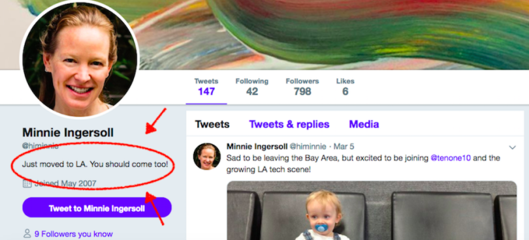The image size is (529, 240).
Task: Open the Mar 5 tweet timestamp
Action: pos(344,147)
